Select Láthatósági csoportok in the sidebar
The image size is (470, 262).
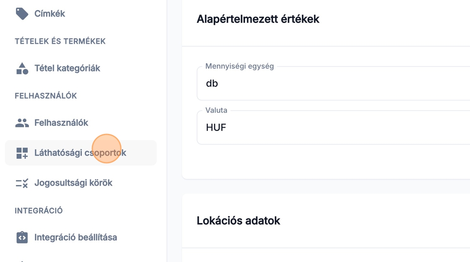[80, 153]
